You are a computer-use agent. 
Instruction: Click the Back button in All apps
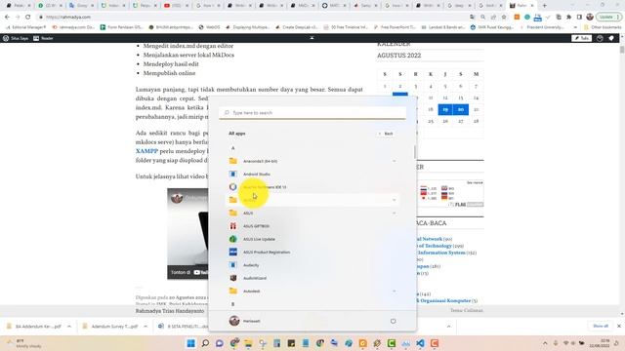coord(386,134)
